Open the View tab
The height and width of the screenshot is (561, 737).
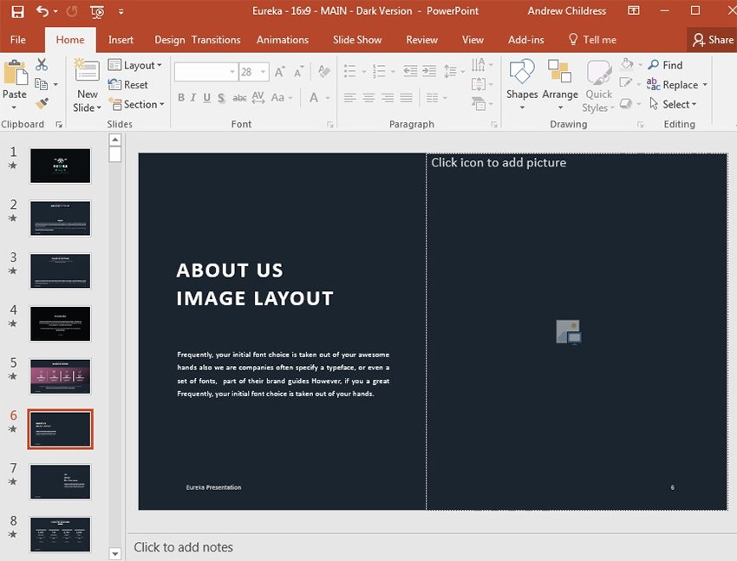coord(473,40)
